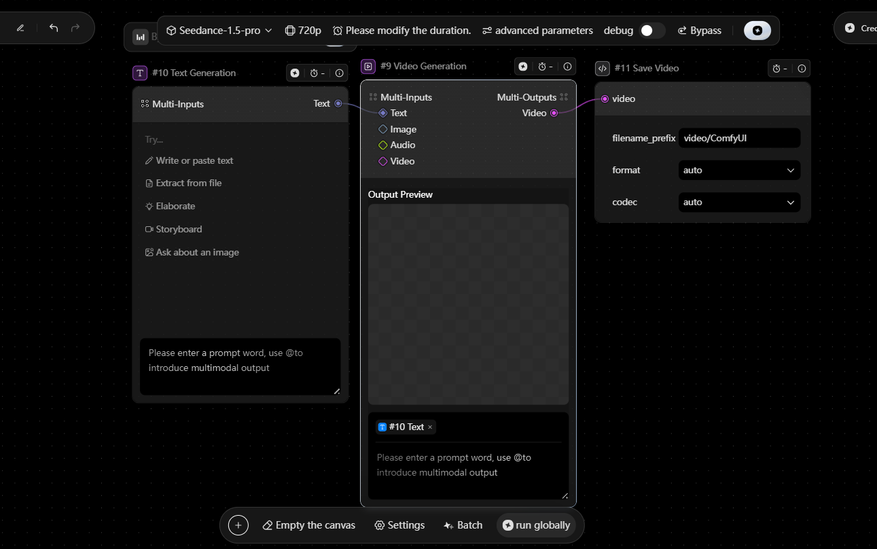Open info icon on #10 Text Generation
The image size is (877, 549).
point(339,73)
